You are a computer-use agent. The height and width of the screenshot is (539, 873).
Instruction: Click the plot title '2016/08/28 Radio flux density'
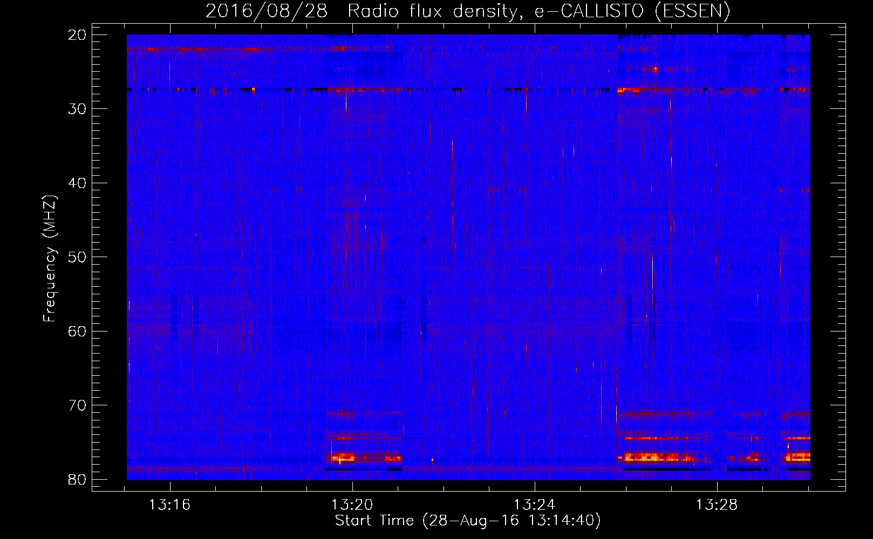(x=468, y=11)
